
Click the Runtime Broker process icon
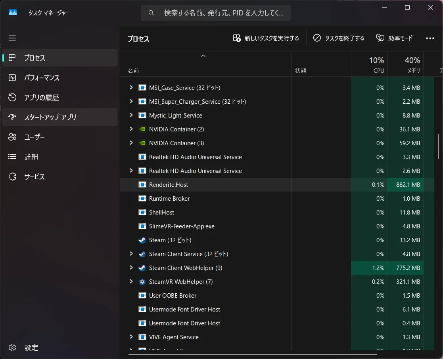142,199
